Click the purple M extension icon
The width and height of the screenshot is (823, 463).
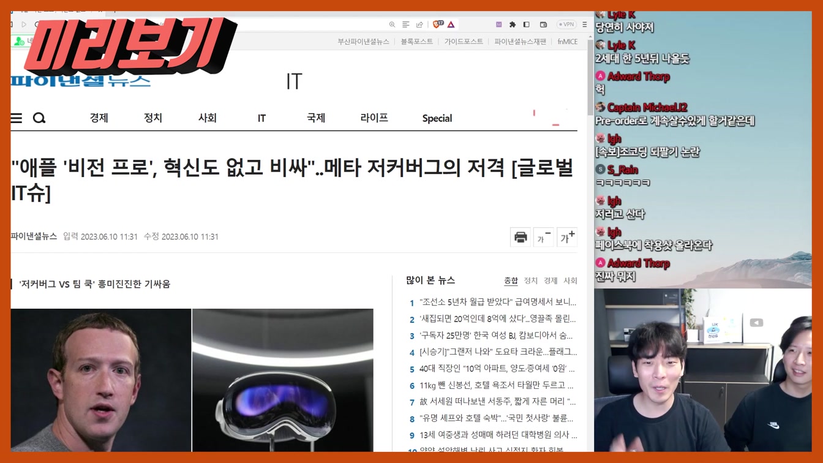[x=498, y=24]
